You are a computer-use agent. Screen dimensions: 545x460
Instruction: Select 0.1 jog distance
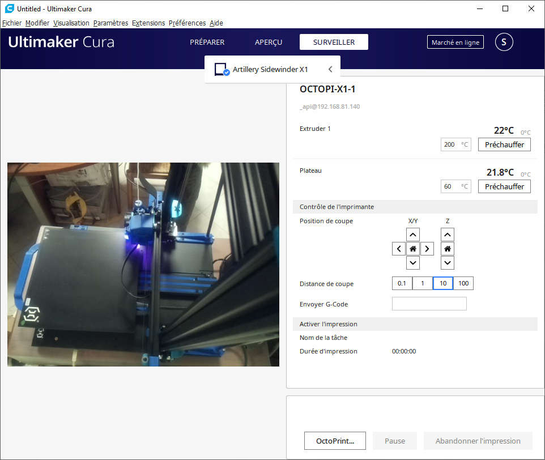(402, 283)
